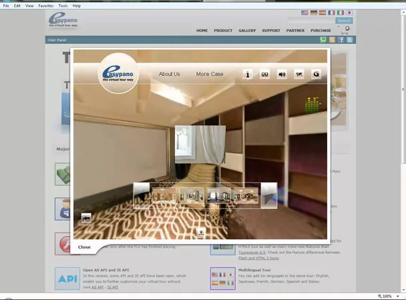This screenshot has width=406, height=300.
Task: Switch language with the Japanese flag
Action: [349, 13]
